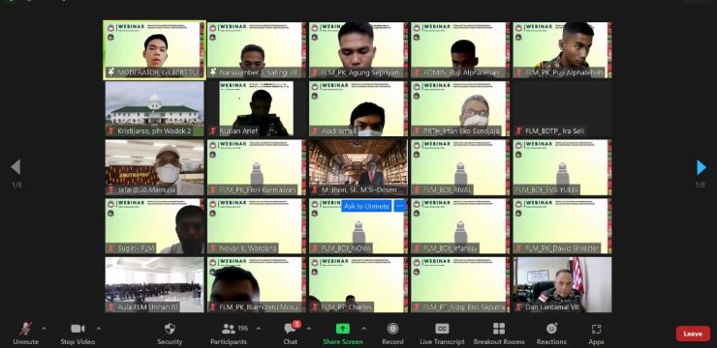This screenshot has height=348, width=717.
Task: Select the Sugiri - FLM video tile
Action: point(155,226)
